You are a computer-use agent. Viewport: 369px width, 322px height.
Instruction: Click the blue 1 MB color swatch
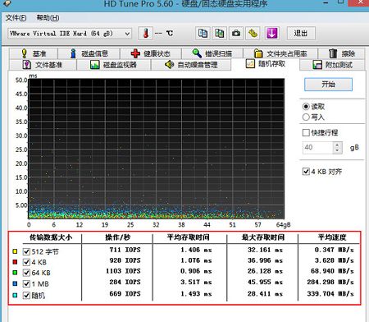pos(15,283)
